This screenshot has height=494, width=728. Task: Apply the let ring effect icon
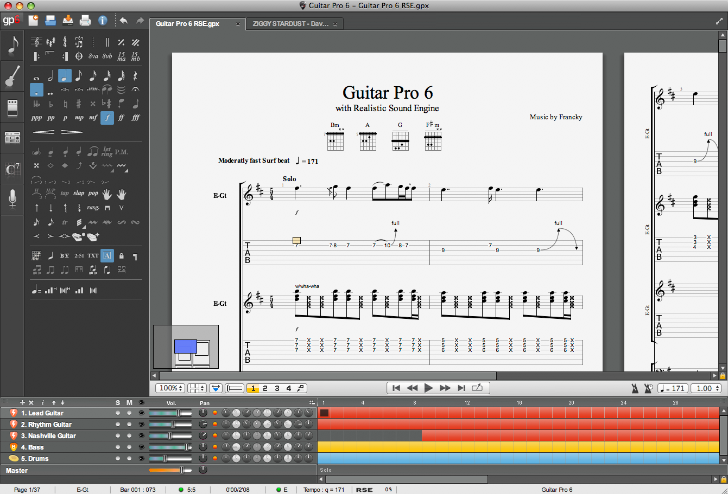(106, 151)
